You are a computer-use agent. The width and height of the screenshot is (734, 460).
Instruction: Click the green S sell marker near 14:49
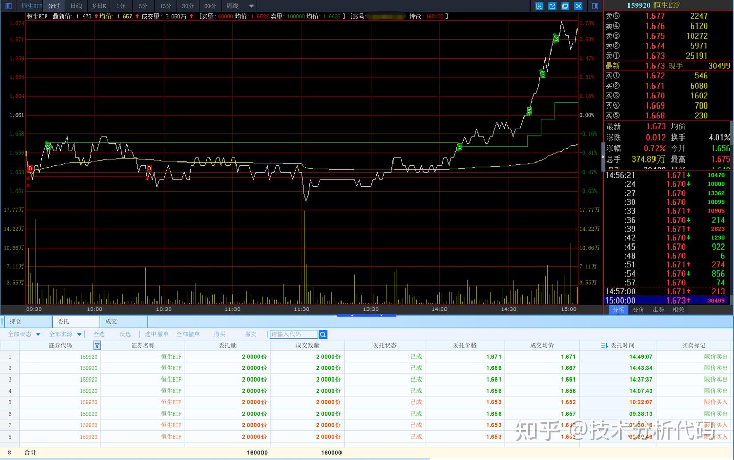556,39
